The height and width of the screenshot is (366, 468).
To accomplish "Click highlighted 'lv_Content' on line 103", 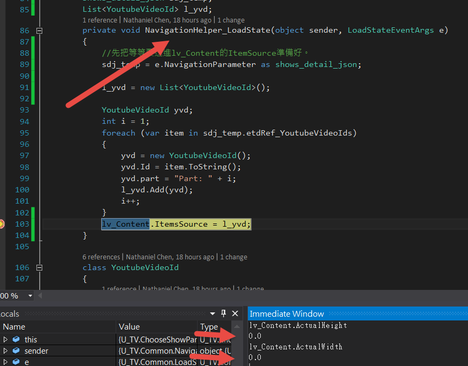I will pyautogui.click(x=125, y=224).
